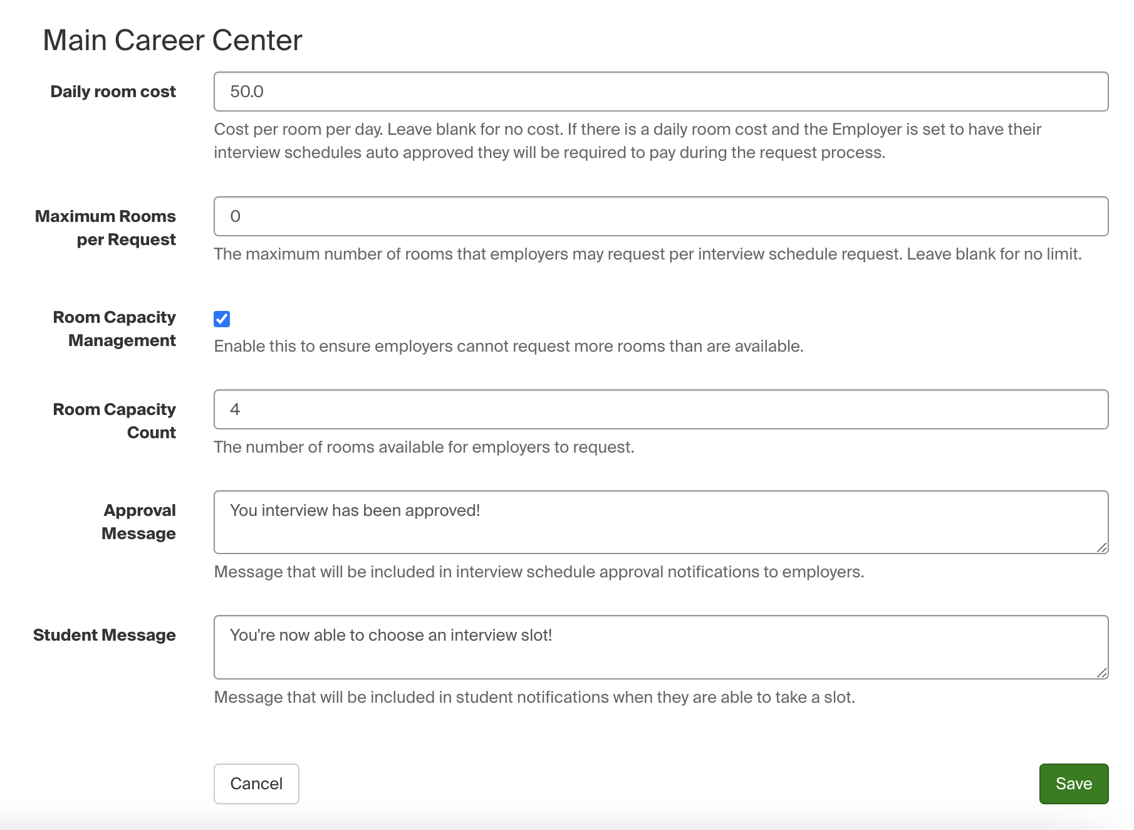This screenshot has width=1134, height=830.
Task: Save the Main Career Center settings
Action: click(1074, 784)
